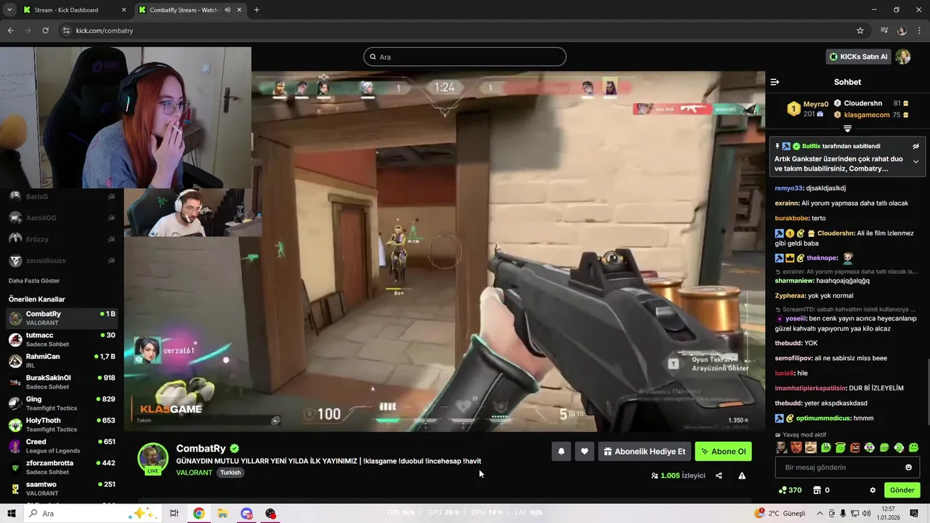Share the stream via share icon
The height and width of the screenshot is (523, 930).
pyautogui.click(x=719, y=476)
